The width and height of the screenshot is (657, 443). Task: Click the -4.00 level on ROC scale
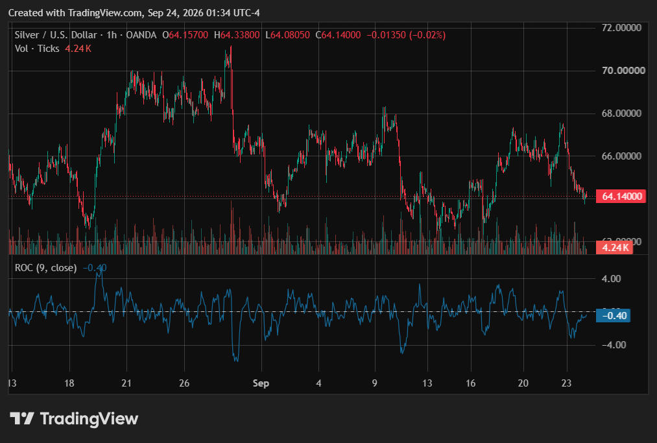(x=614, y=345)
